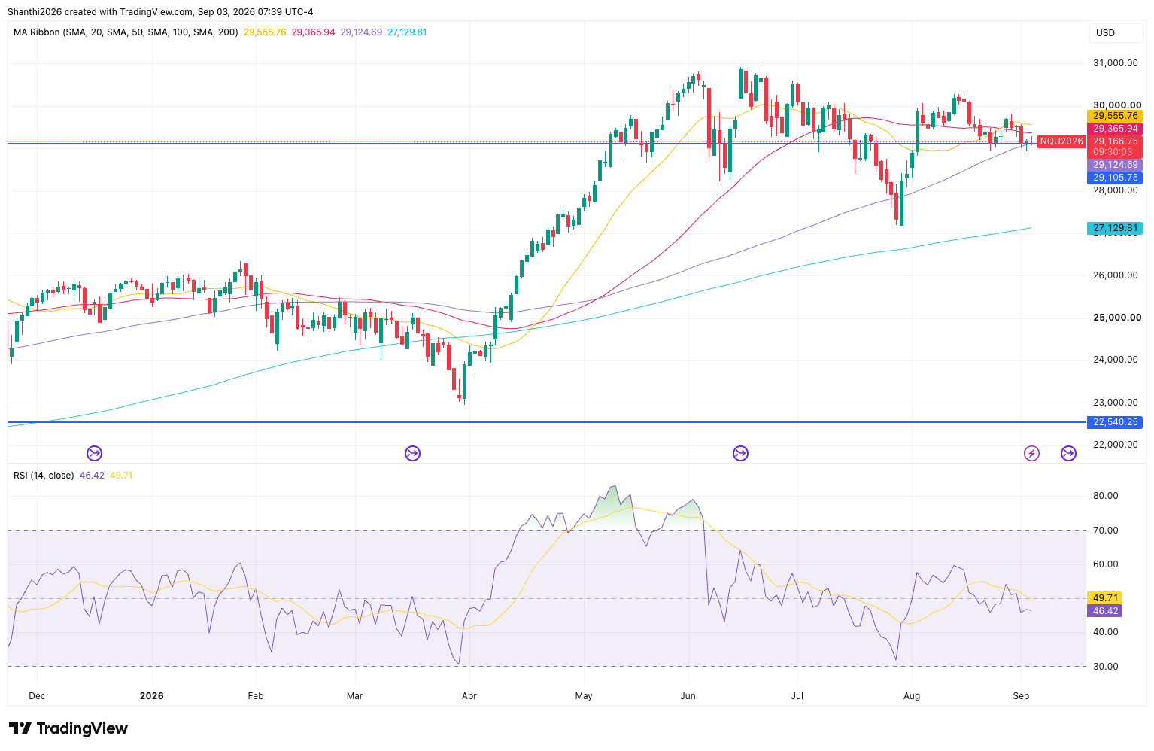Screen dimensions: 1154x751
Task: Click the cyan 27,129.81 price axis label
Action: [1115, 227]
